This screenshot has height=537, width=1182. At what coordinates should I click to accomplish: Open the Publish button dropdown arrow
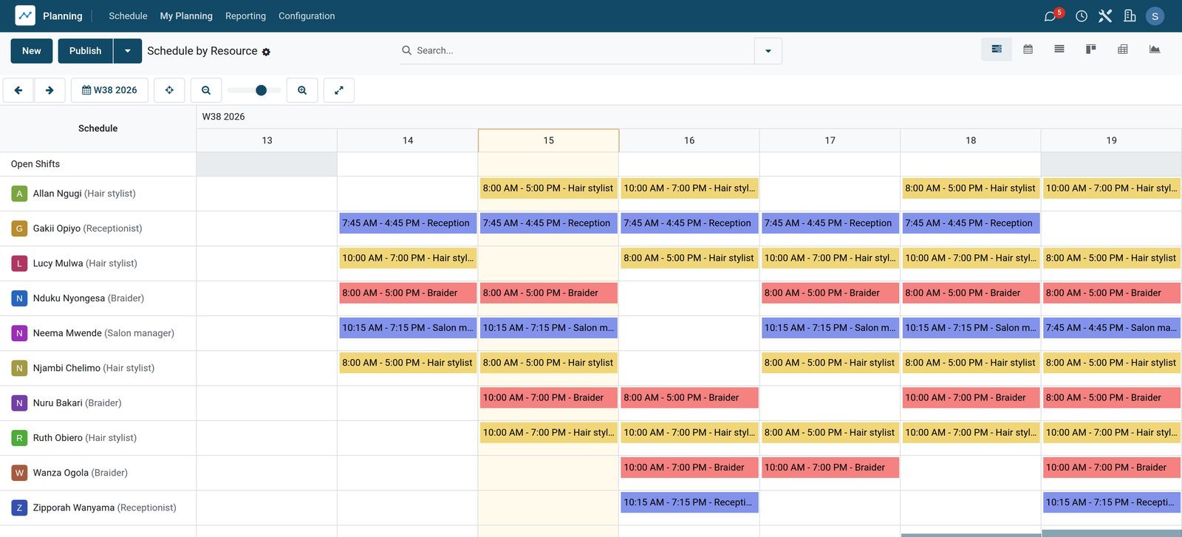[x=128, y=51]
